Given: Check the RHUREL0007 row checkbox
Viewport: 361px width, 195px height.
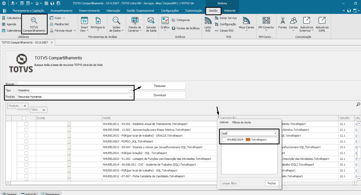Looking at the screenshot, I should (26, 141).
